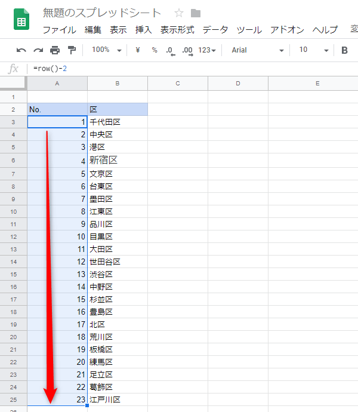Select cell containing 目黒区
Image resolution: width=358 pixels, height=412 pixels.
118,236
